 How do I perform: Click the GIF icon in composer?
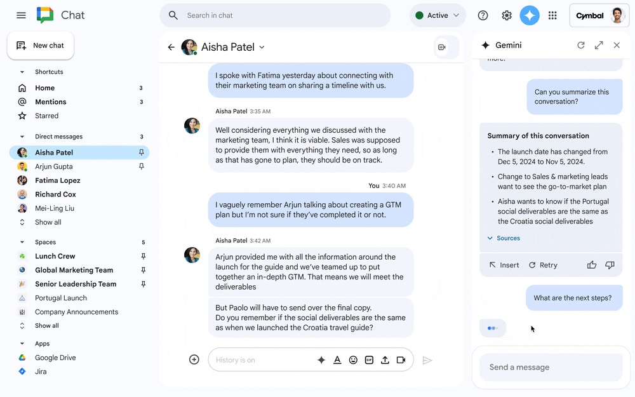369,360
